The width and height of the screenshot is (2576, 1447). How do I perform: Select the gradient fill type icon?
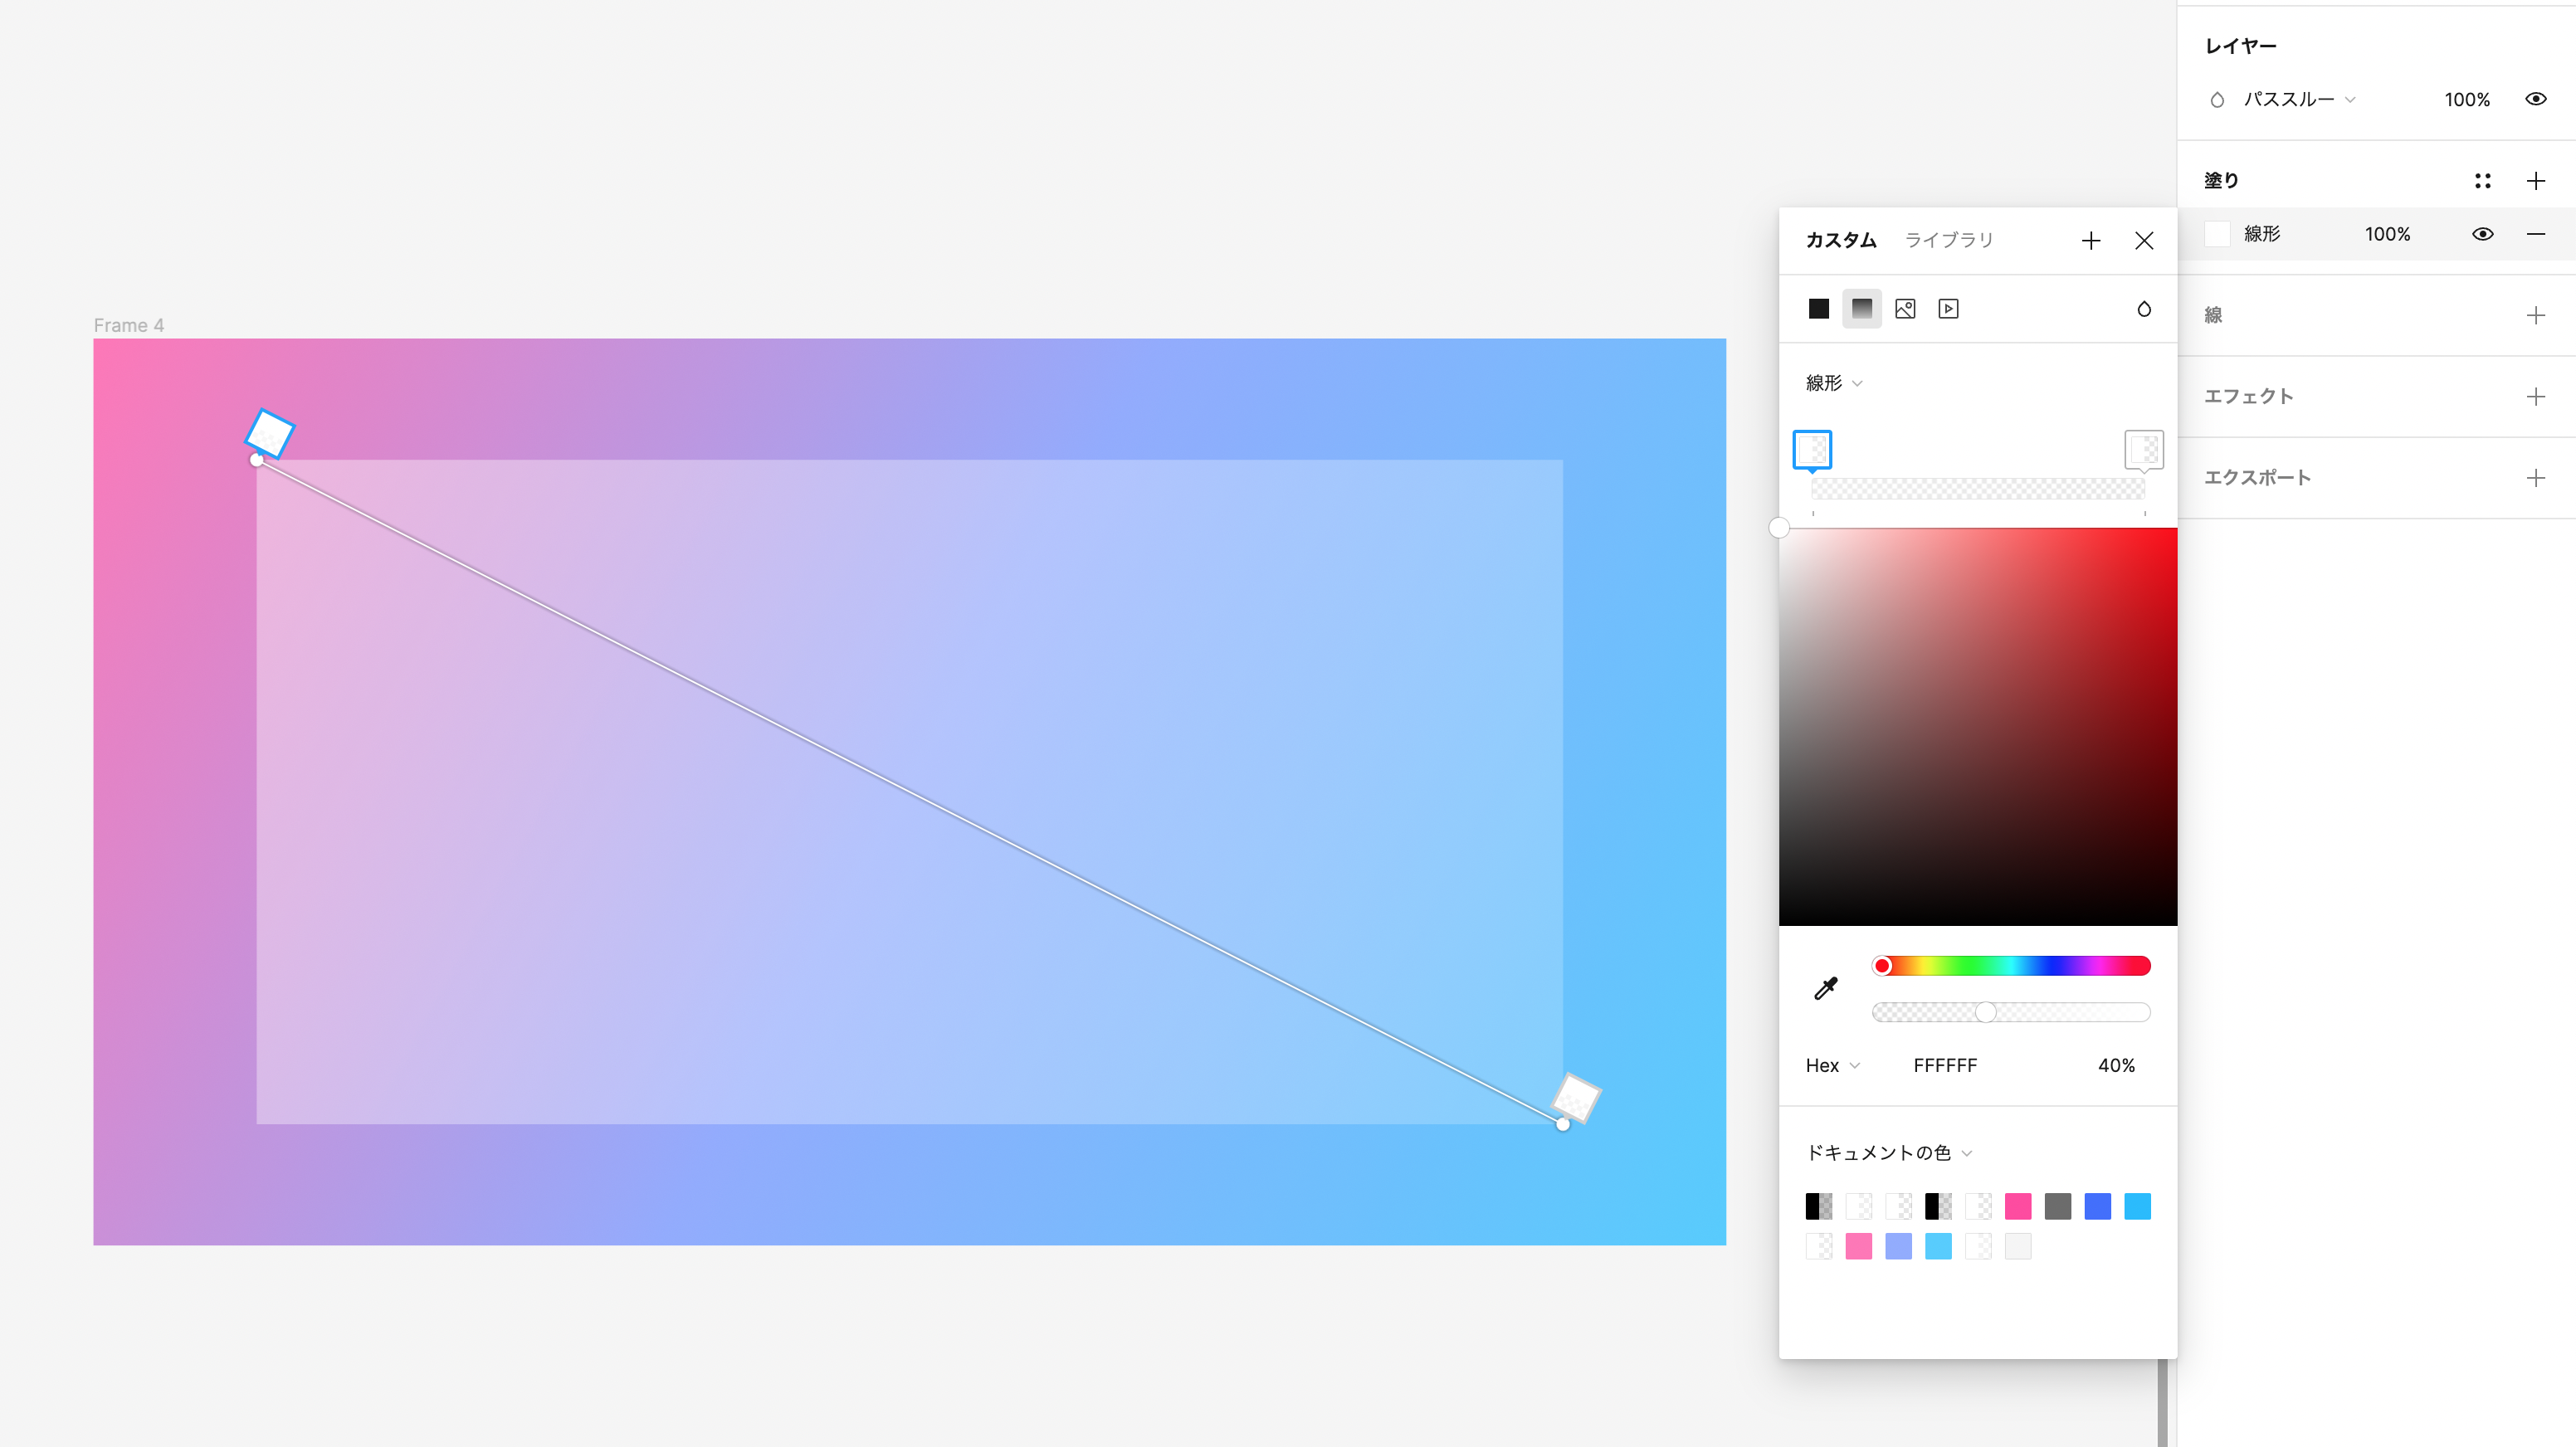click(x=1861, y=309)
